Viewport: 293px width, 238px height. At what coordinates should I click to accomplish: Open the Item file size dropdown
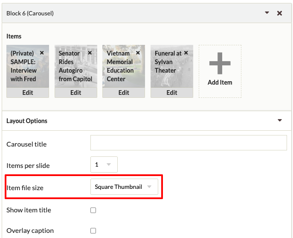[124, 187]
